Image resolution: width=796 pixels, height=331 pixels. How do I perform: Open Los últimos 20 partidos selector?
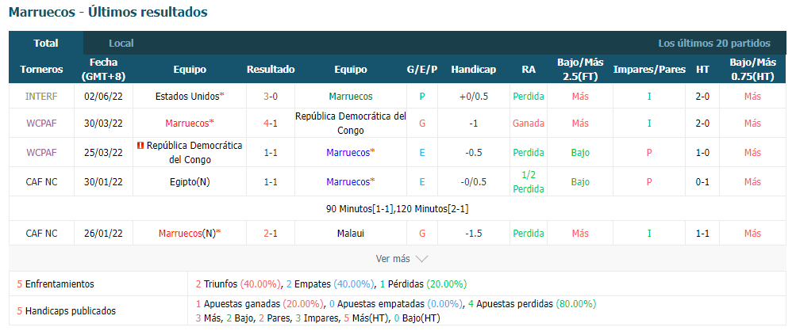(713, 44)
